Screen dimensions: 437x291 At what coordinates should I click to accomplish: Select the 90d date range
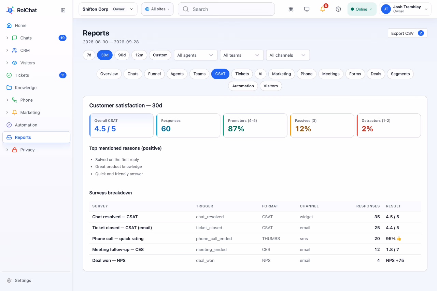click(x=122, y=55)
